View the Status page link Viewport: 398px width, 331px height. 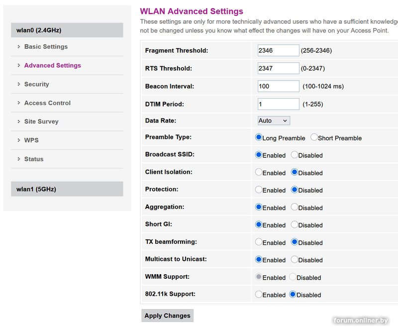tap(34, 159)
